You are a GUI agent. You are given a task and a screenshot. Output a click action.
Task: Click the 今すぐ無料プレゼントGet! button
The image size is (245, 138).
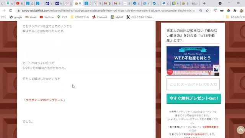point(194,99)
